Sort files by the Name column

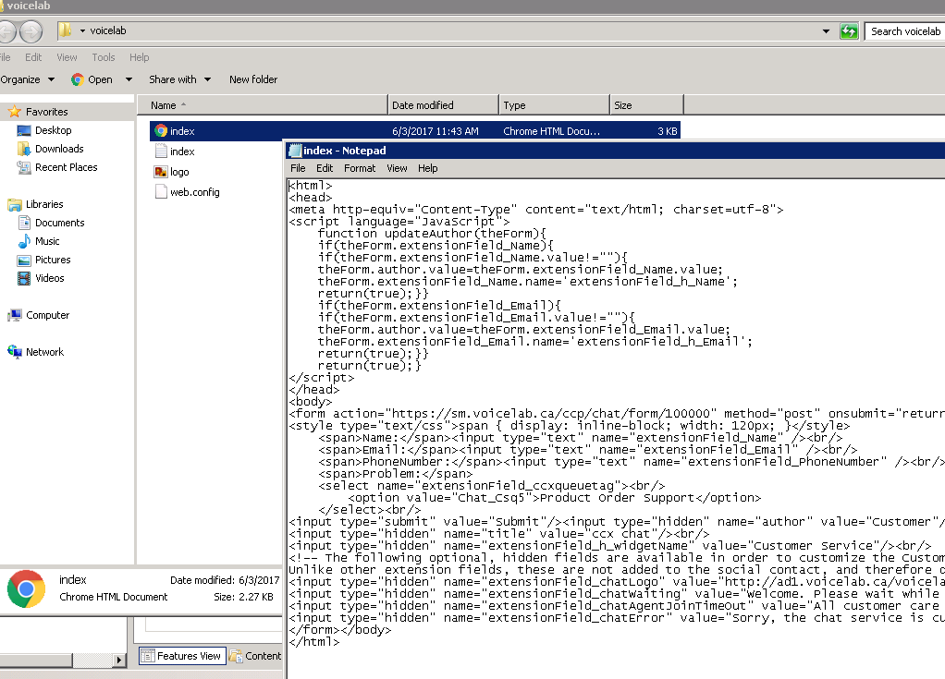263,104
